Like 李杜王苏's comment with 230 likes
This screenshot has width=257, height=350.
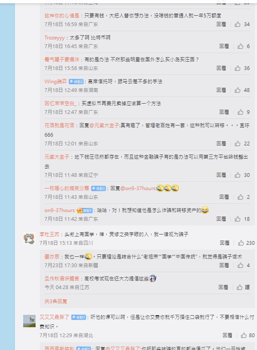246,243
